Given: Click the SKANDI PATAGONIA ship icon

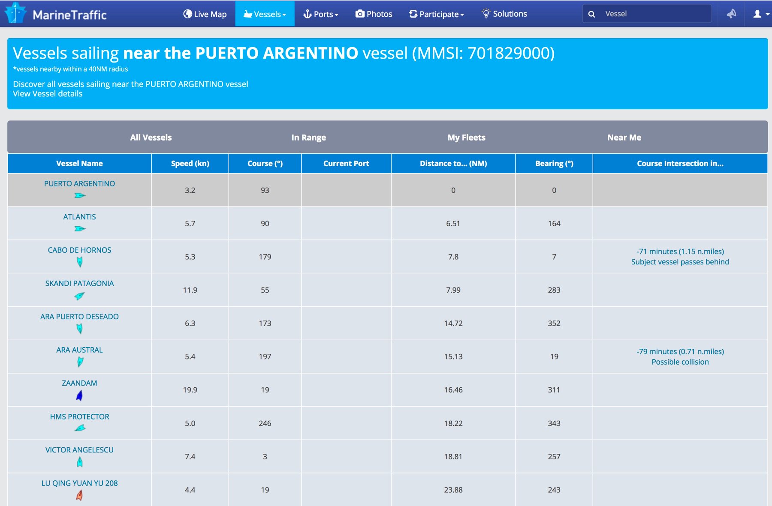Looking at the screenshot, I should 80,296.
